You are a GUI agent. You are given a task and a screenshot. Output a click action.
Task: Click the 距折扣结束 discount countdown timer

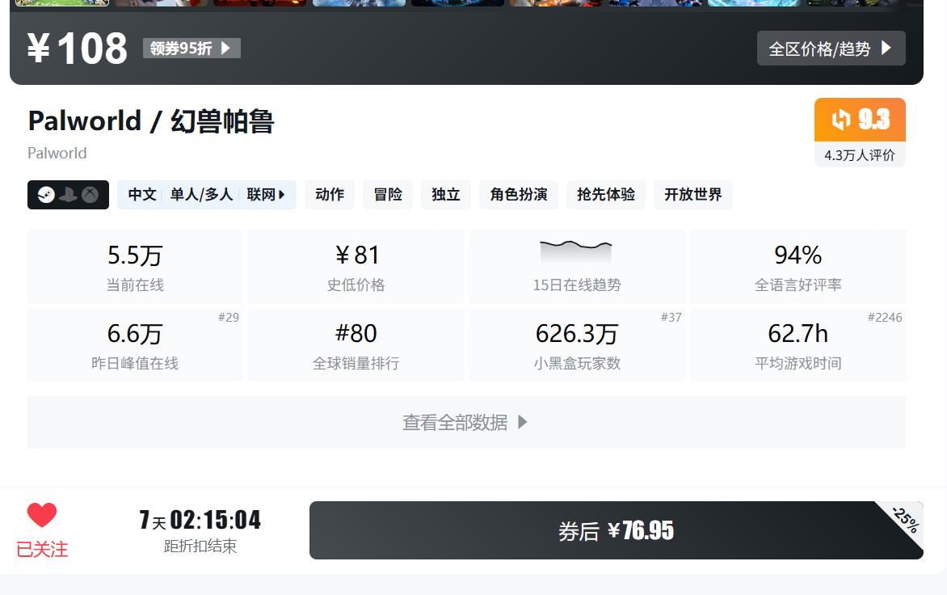tap(200, 531)
